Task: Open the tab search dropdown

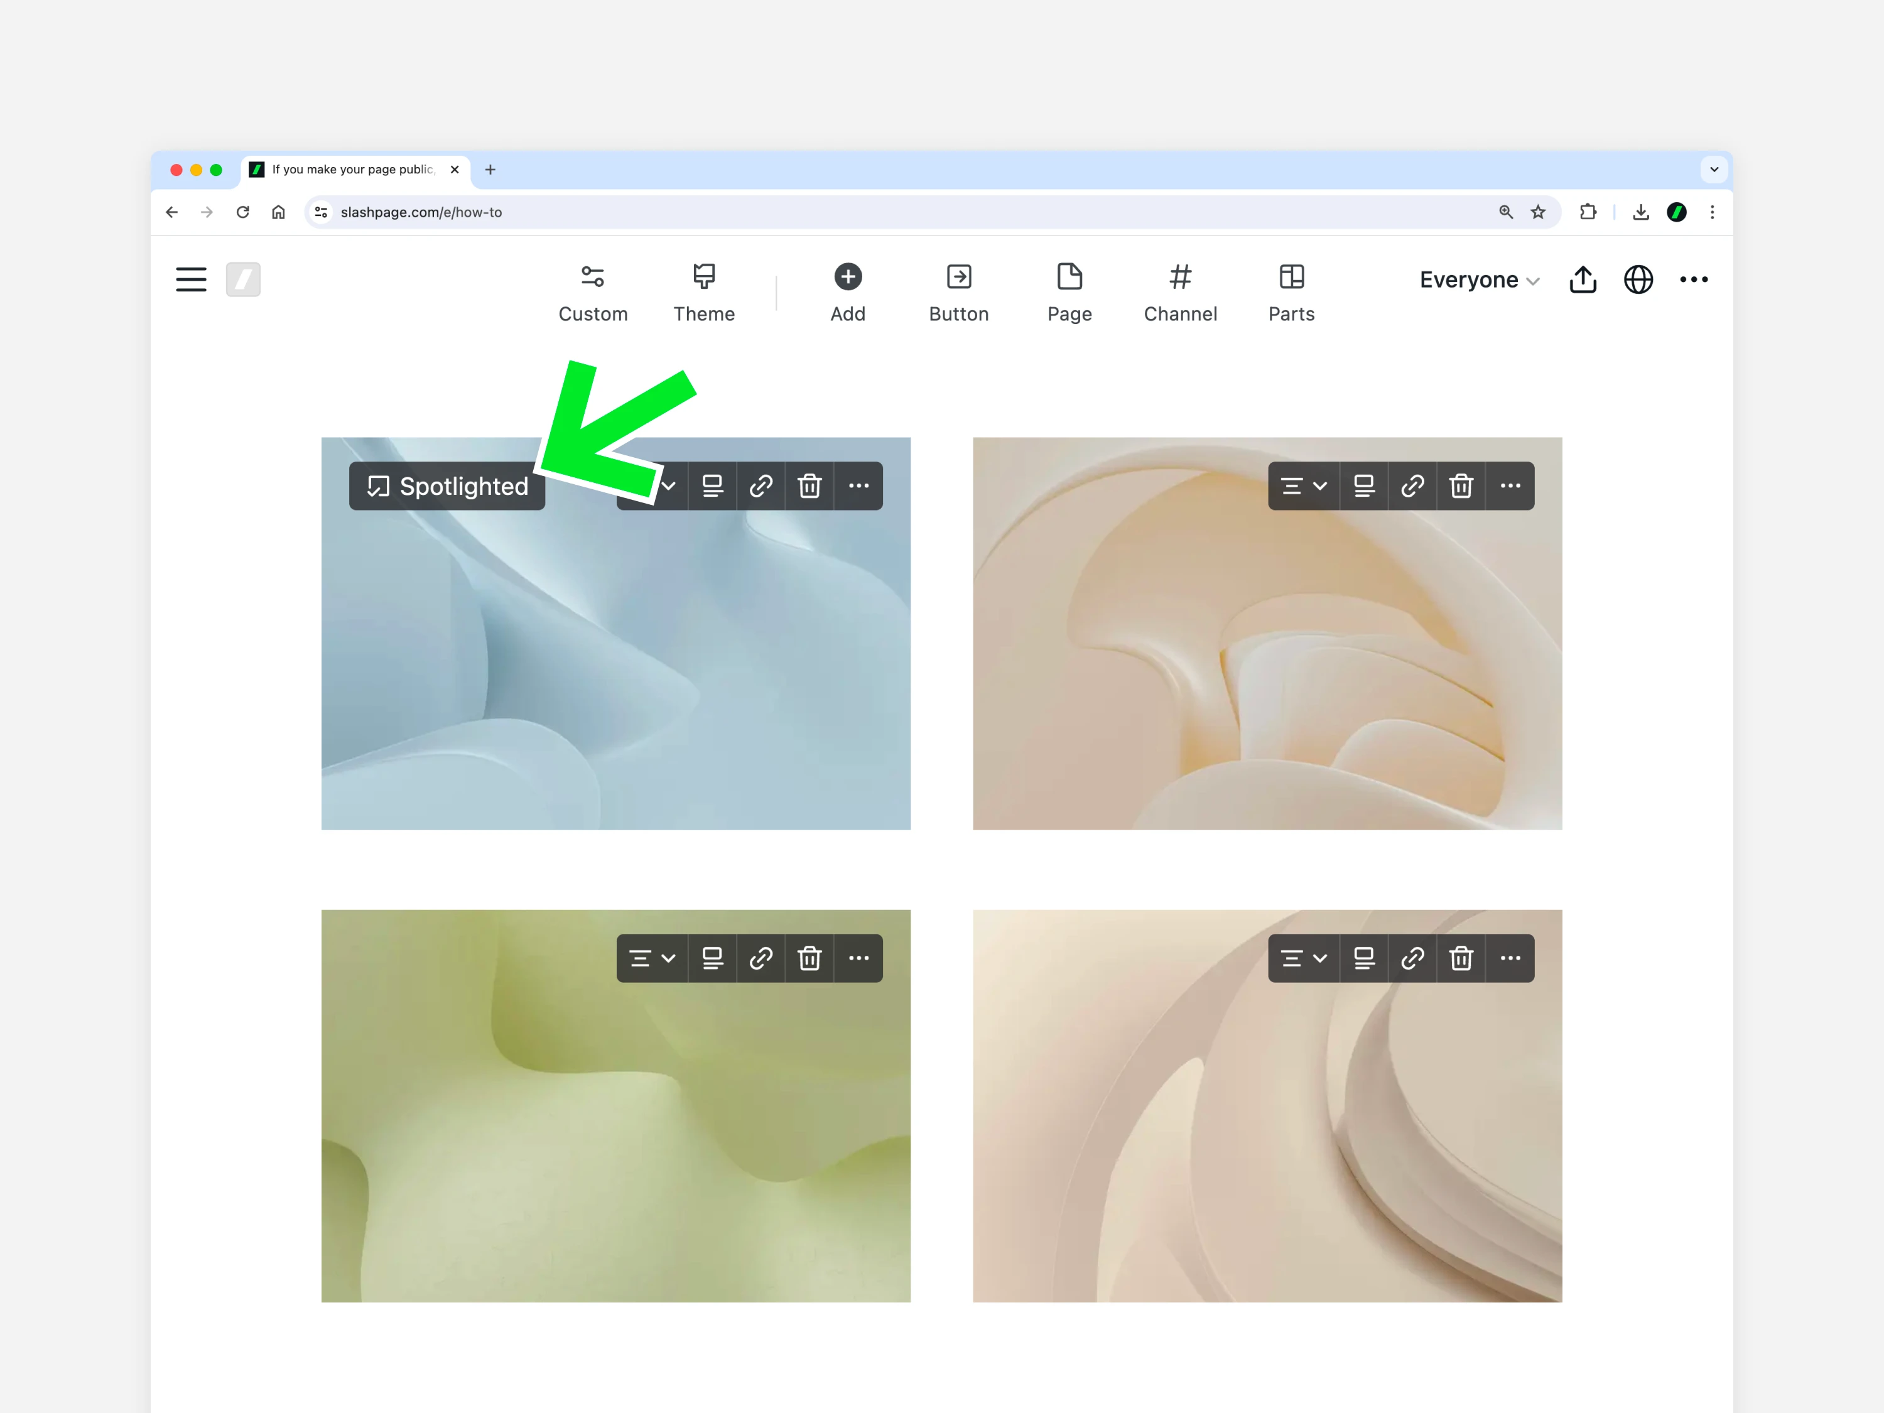Action: (1714, 170)
